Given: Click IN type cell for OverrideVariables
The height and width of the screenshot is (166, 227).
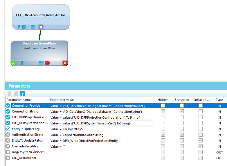Looking at the screenshot, I should tap(219, 147).
